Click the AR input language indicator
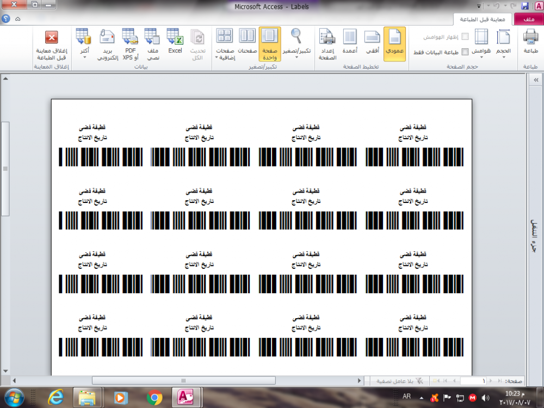 (x=406, y=396)
